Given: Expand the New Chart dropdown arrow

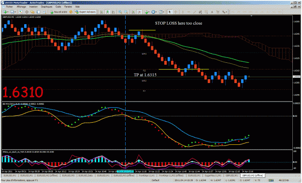Looking at the screenshot, I should pos(8,12).
